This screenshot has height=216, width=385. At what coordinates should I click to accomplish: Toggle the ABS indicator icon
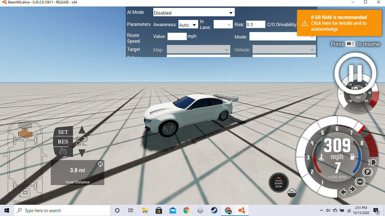(360, 182)
